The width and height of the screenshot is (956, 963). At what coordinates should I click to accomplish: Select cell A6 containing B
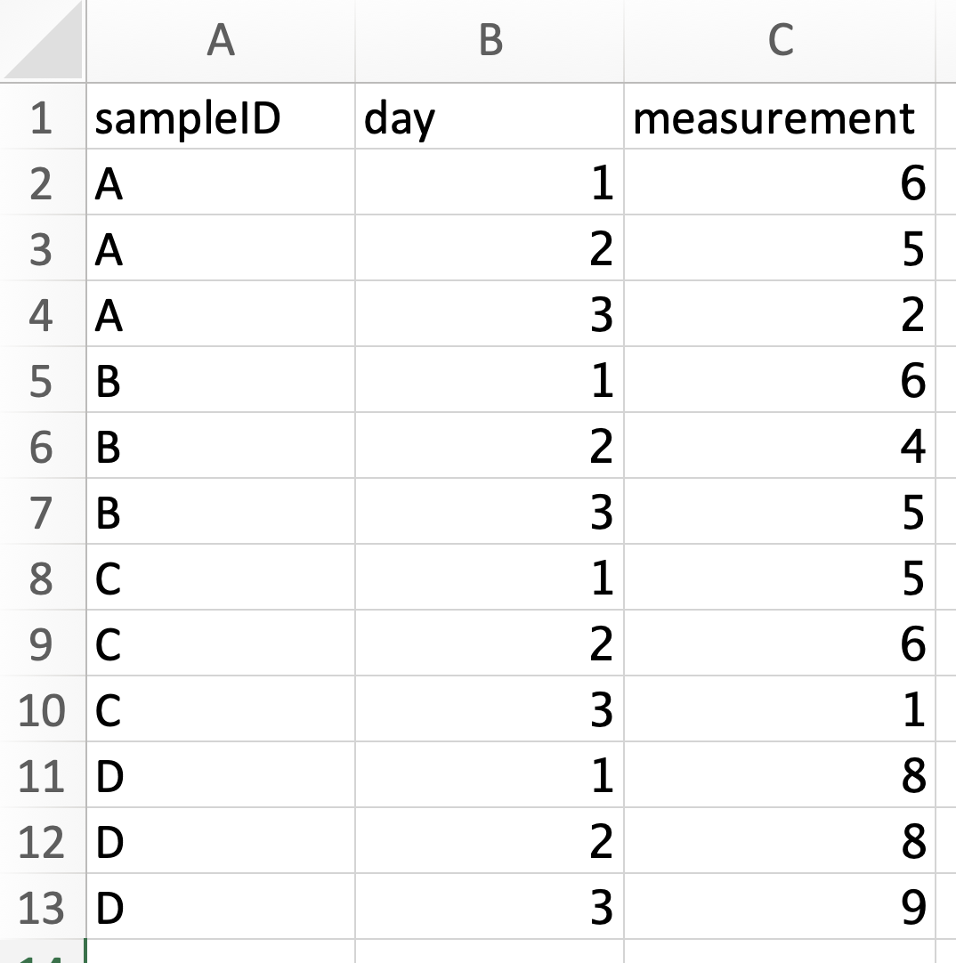pyautogui.click(x=220, y=447)
